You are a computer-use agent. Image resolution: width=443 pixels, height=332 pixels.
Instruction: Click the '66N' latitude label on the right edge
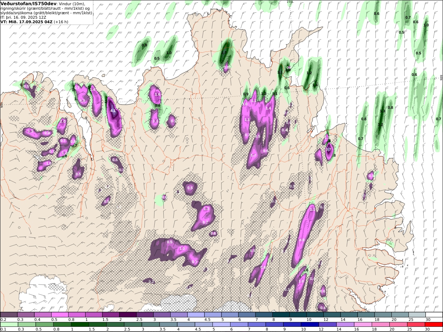pos(441,78)
